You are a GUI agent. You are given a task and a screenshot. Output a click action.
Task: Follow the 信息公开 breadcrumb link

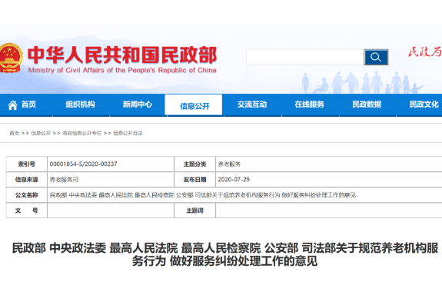41,133
